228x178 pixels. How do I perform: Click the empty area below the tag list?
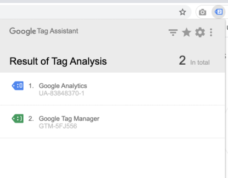coord(113,157)
